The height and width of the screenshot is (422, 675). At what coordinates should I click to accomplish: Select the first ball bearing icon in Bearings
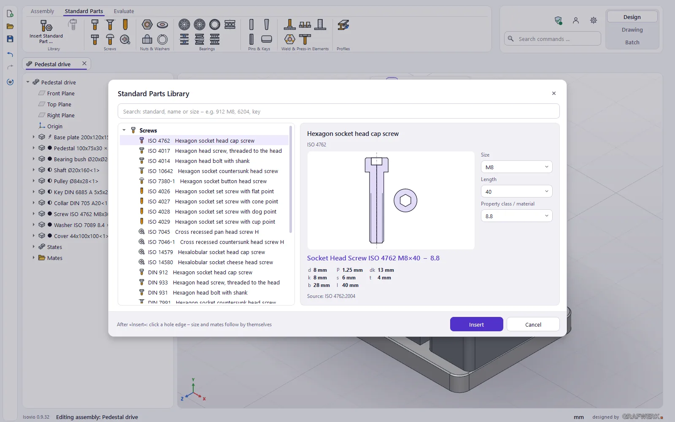tap(184, 24)
